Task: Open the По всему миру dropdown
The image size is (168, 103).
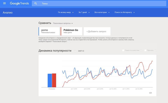Action: tap(66, 12)
